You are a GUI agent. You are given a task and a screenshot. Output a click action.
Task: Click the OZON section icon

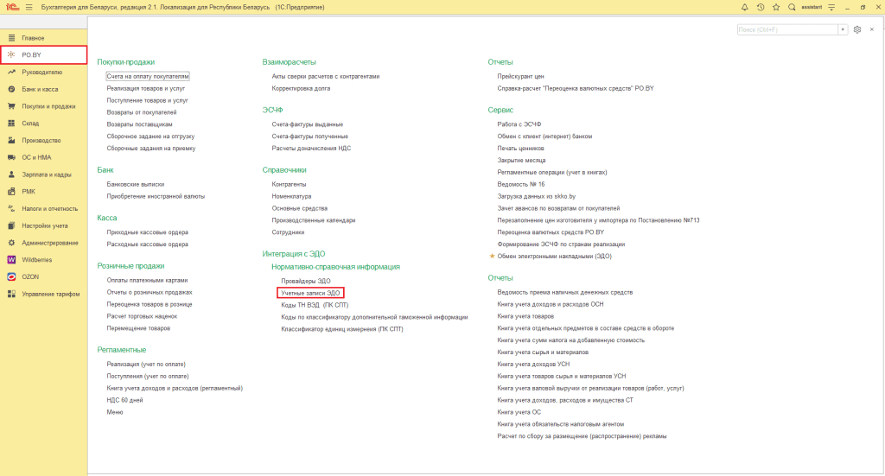[x=11, y=276]
